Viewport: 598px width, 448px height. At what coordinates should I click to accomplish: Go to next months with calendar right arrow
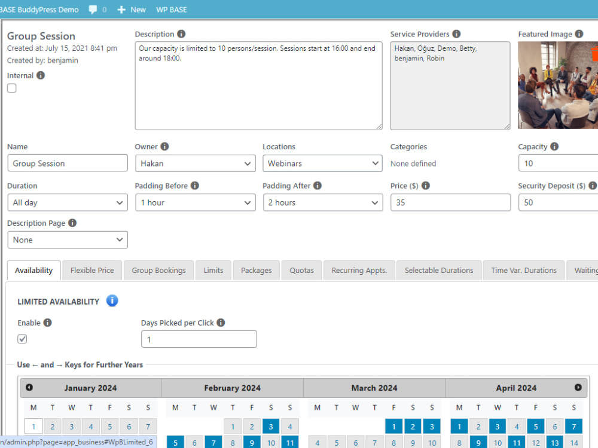pyautogui.click(x=578, y=388)
